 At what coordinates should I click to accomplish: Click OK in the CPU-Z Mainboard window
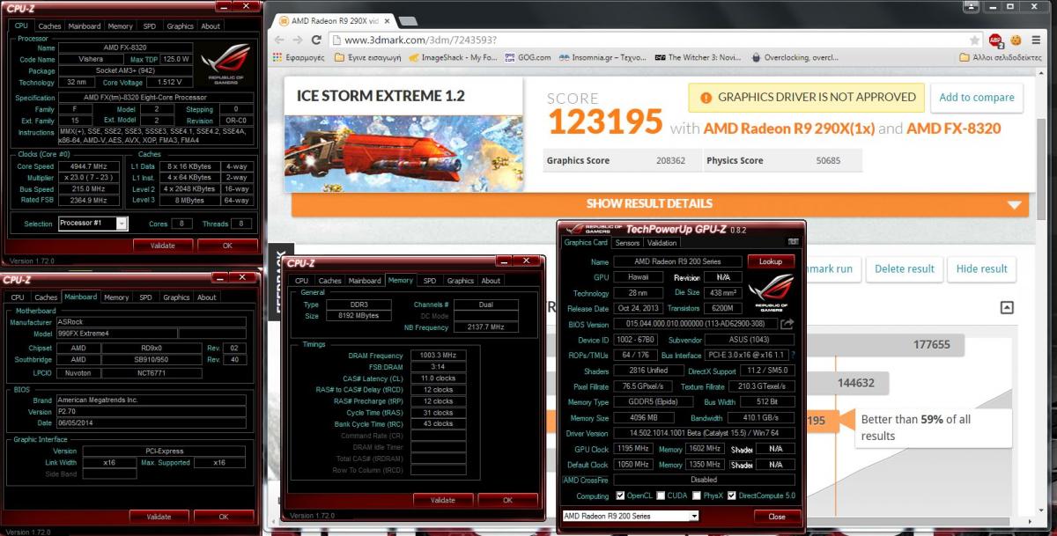coord(224,517)
